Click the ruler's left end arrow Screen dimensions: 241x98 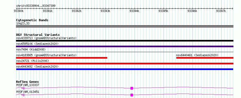pos(17,8)
